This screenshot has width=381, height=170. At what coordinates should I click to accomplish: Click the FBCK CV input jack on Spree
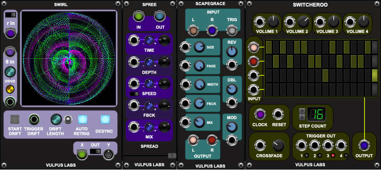tap(133, 105)
